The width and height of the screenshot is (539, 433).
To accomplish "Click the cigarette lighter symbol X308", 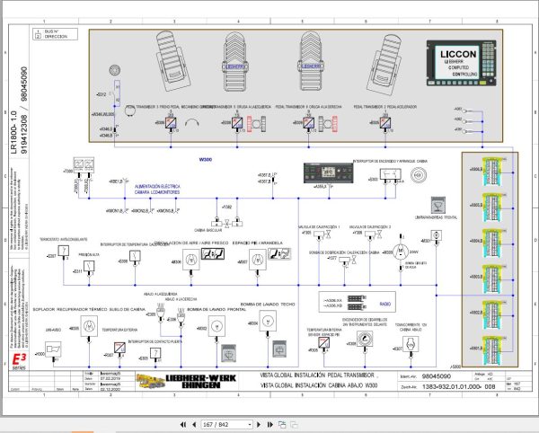I will (365, 340).
